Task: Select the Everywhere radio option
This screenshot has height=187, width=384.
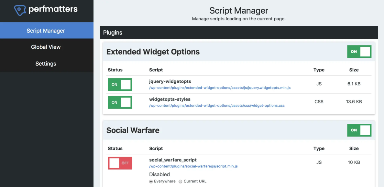Action: (151, 182)
